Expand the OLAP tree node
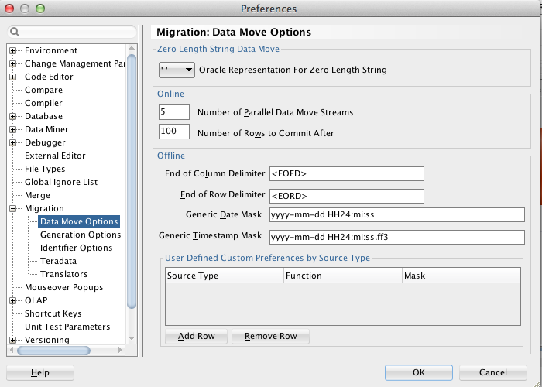This screenshot has width=542, height=387. tap(13, 300)
